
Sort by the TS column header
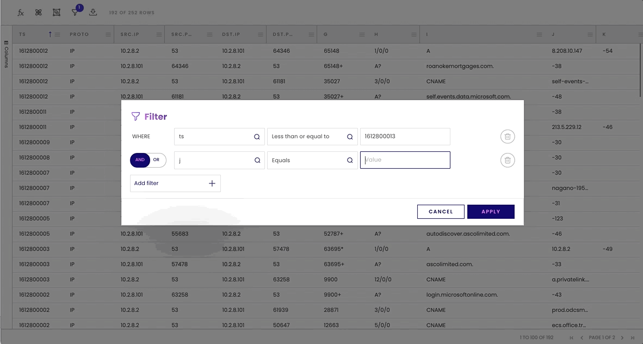(x=22, y=34)
